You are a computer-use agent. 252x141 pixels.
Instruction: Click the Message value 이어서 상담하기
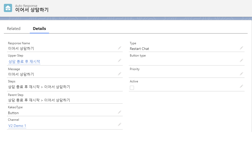[x=21, y=74]
